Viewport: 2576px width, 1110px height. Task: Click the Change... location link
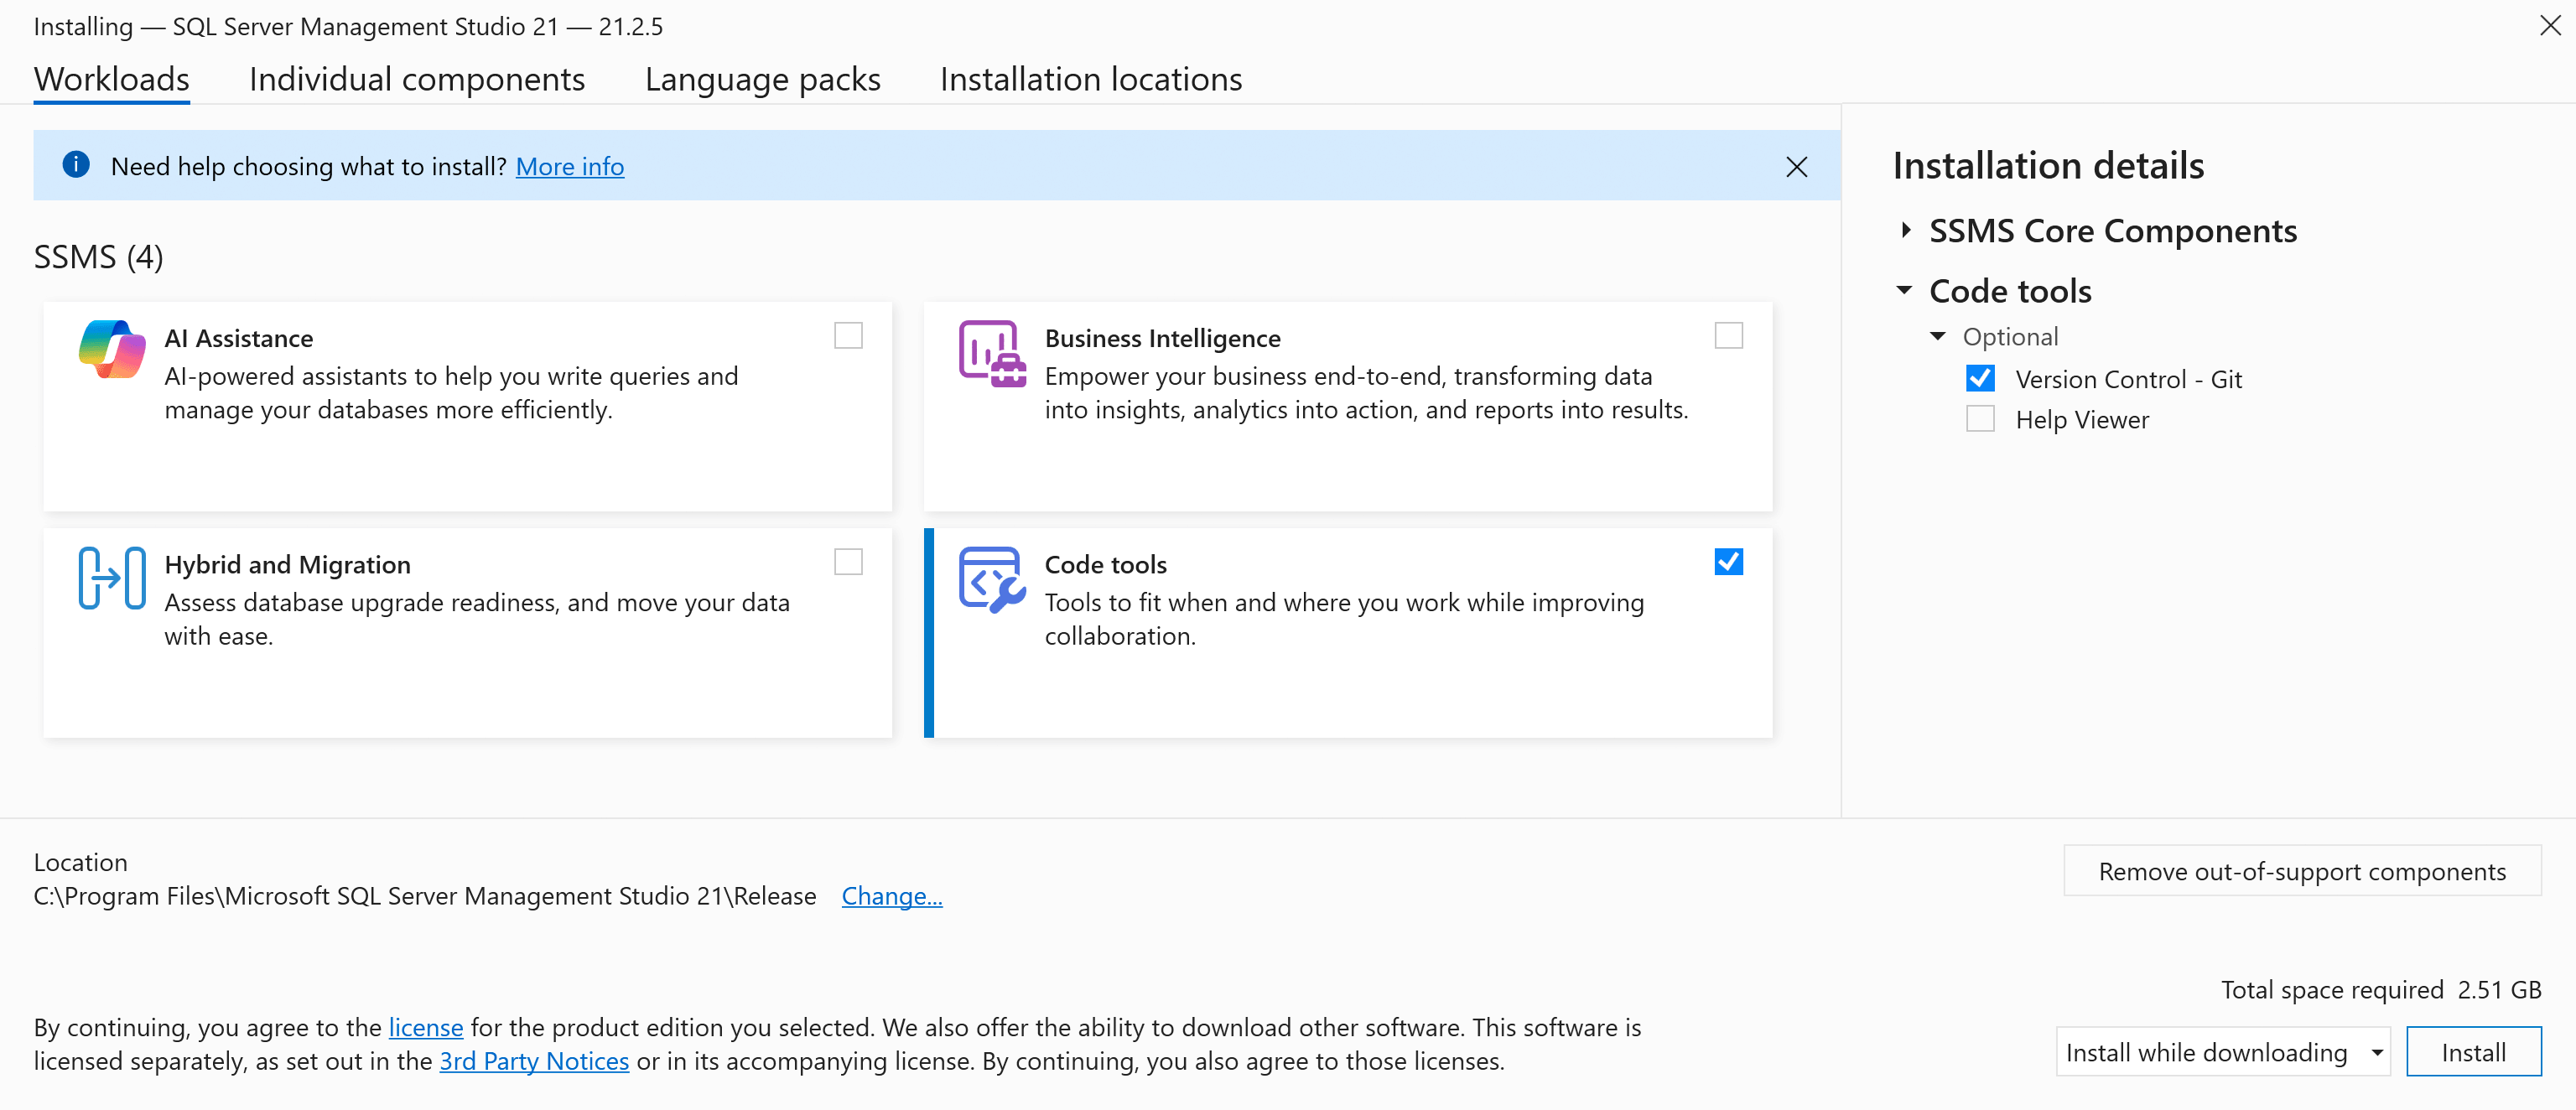click(892, 896)
